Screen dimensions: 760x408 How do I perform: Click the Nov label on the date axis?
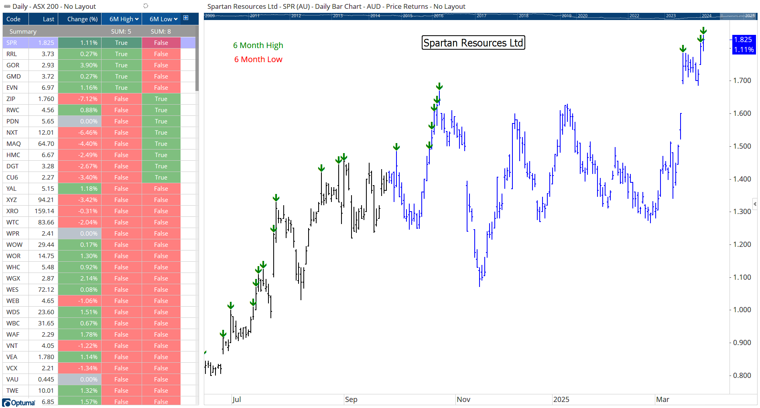pyautogui.click(x=463, y=400)
